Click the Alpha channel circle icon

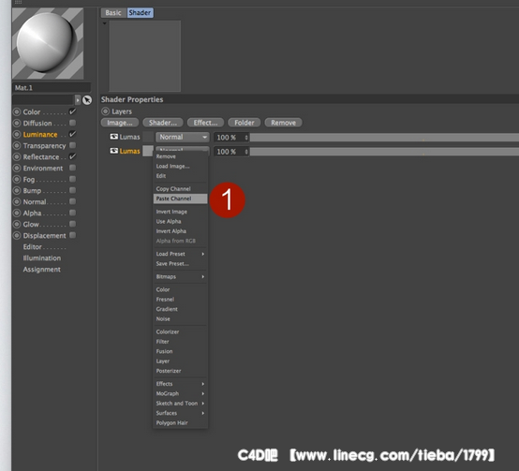pyautogui.click(x=17, y=213)
